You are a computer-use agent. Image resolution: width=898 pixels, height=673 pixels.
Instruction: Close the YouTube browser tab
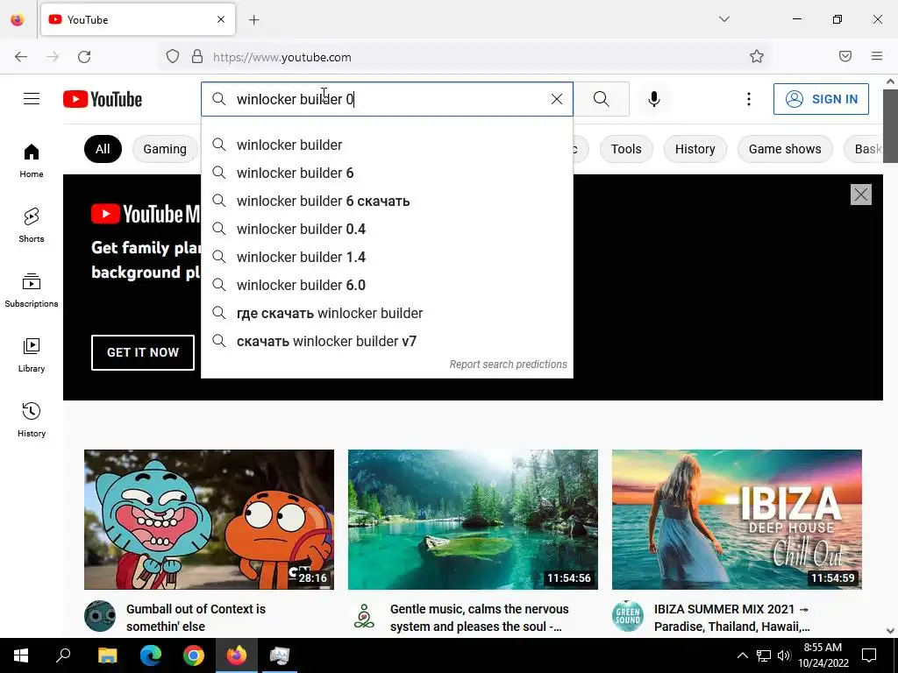click(x=221, y=19)
